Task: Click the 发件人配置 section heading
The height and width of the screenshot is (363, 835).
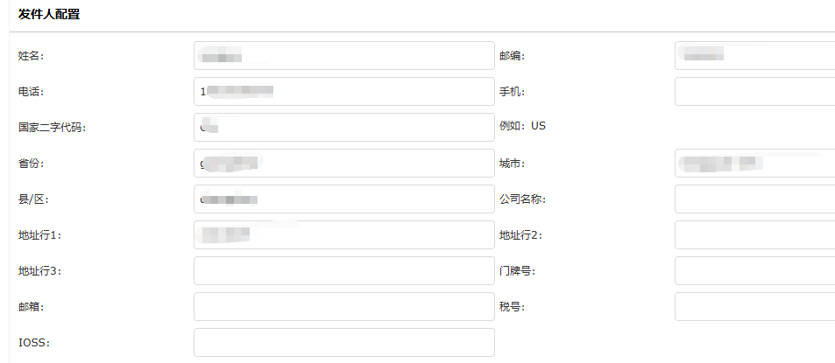Action: [x=50, y=14]
